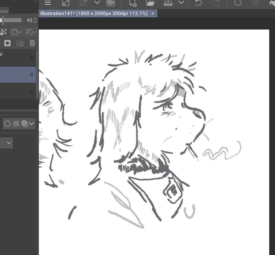The width and height of the screenshot is (275, 255).
Task: Click the layer panel vertical scrollbar
Action: pyautogui.click(x=37, y=74)
